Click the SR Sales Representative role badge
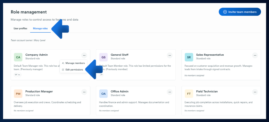269x122 pixels. (x=189, y=57)
